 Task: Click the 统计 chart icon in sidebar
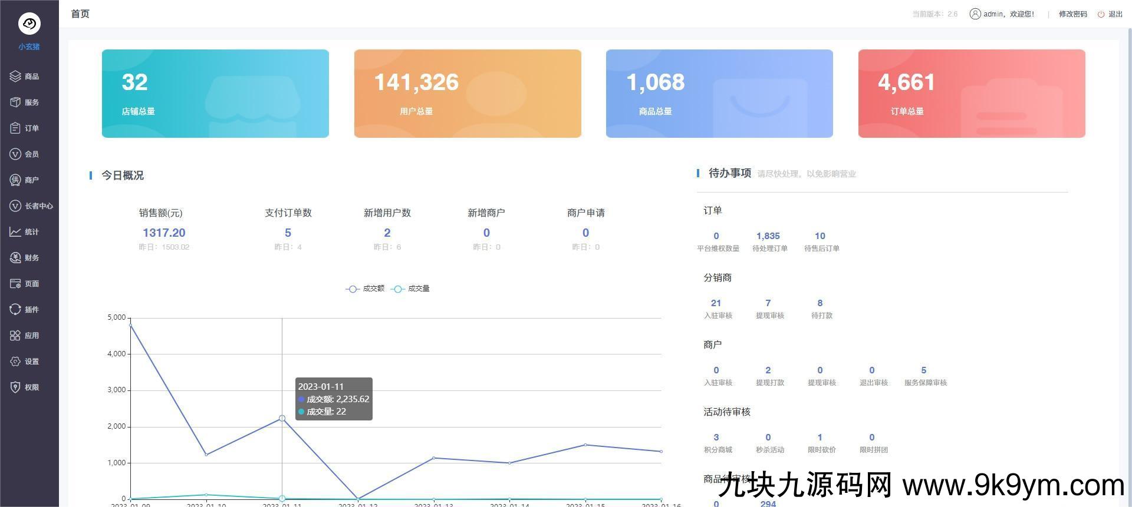tap(15, 232)
